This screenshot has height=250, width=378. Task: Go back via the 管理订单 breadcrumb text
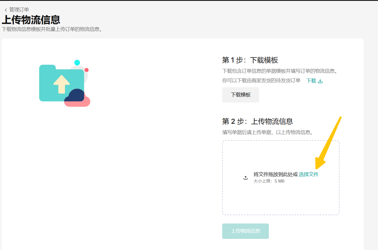[x=19, y=10]
